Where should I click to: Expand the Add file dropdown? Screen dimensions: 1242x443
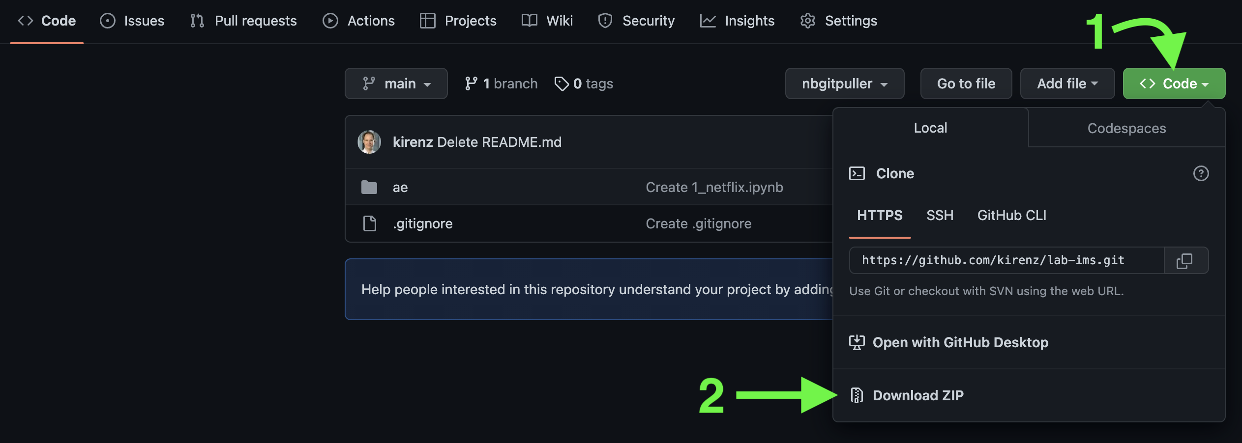coord(1067,83)
